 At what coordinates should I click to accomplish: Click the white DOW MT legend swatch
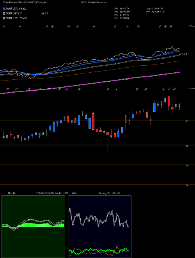(4, 14)
